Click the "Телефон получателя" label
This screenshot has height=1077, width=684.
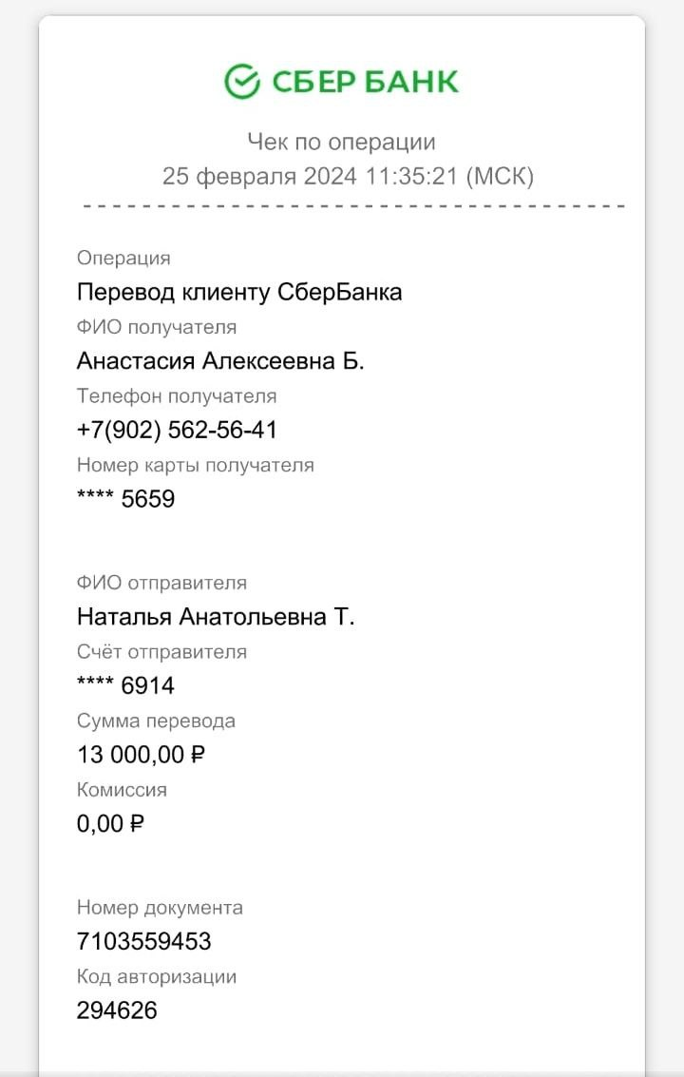(177, 396)
